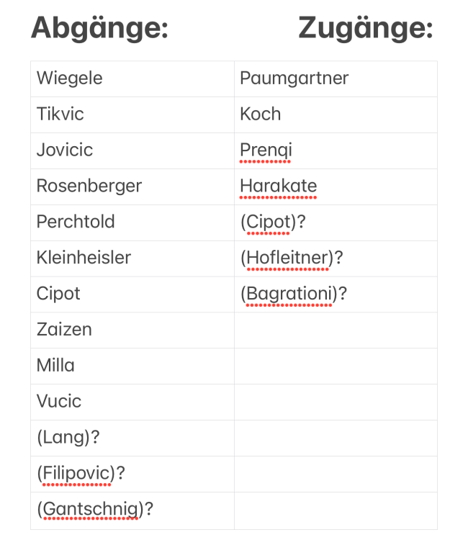The height and width of the screenshot is (540, 468).
Task: Click the Abgänge: heading
Action: [99, 29]
